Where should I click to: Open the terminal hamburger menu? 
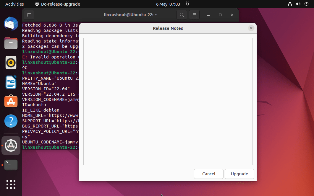pyautogui.click(x=194, y=15)
